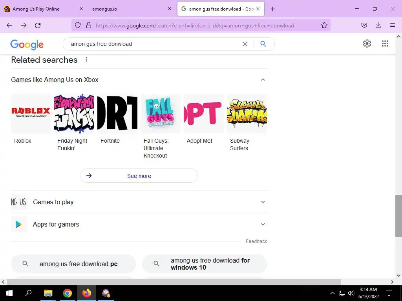Open the taskbar clock and date
This screenshot has height=301, width=402.
[368, 293]
